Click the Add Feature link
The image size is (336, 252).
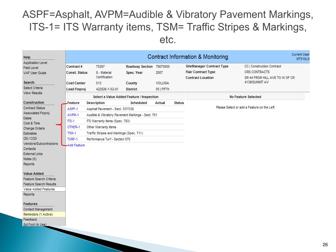tap(76, 145)
